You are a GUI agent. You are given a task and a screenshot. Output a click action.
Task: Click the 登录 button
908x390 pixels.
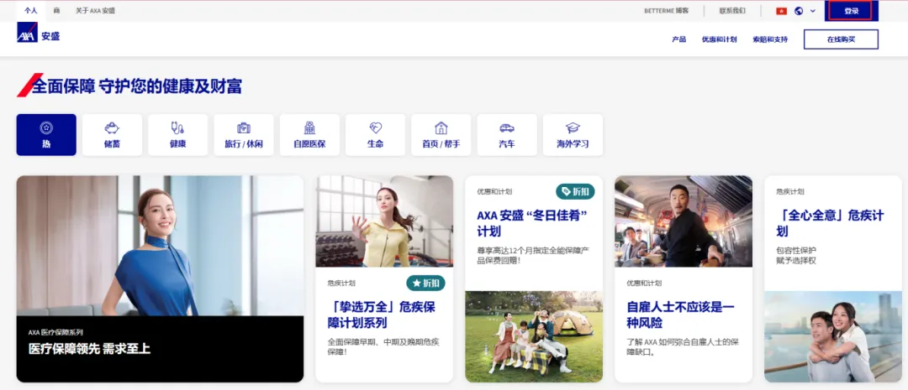pos(851,11)
